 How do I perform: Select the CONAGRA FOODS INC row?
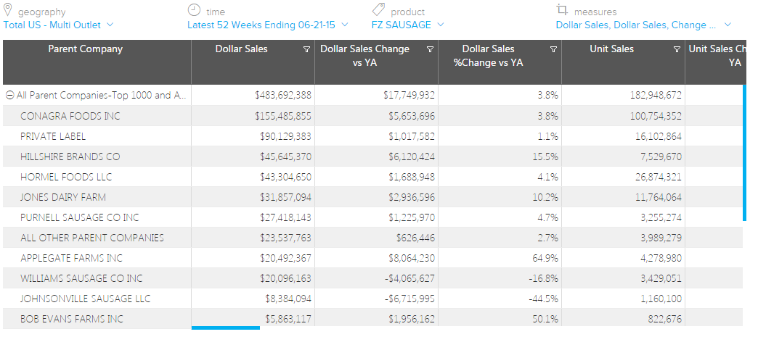pos(70,116)
